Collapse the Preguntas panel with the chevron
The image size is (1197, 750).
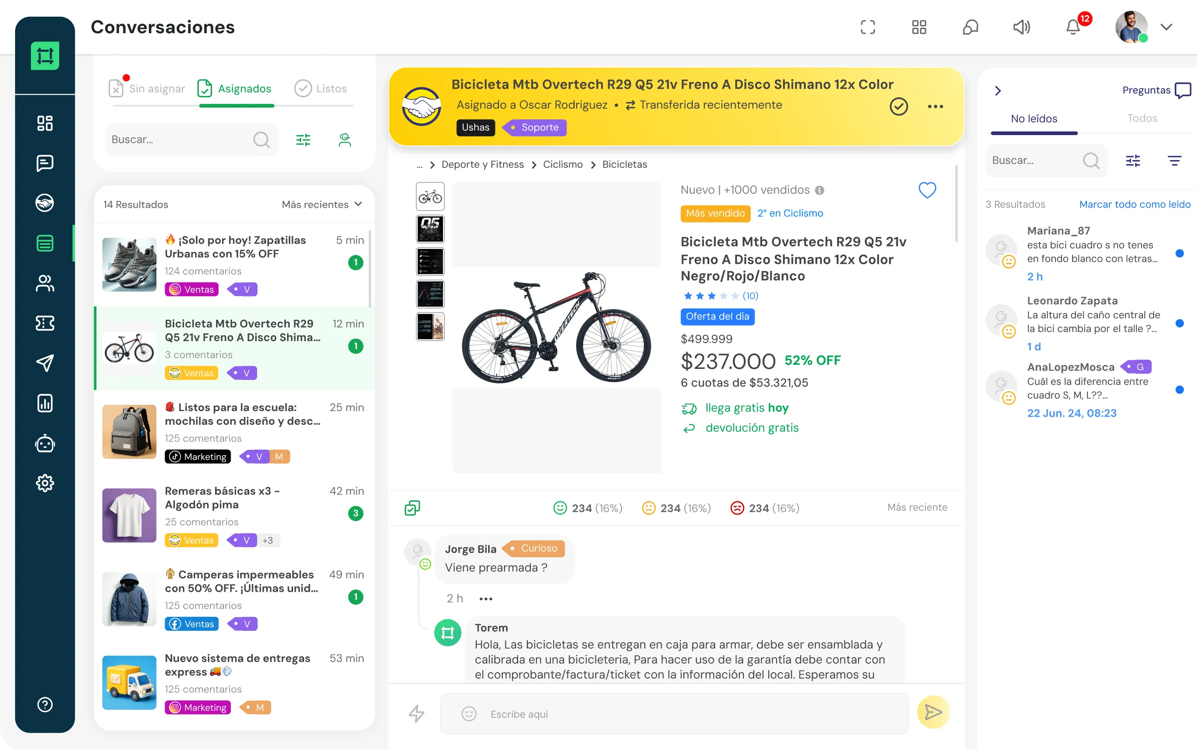pyautogui.click(x=998, y=91)
